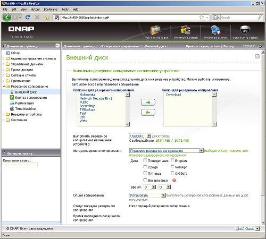Select TMBackup folder in list

[x=87, y=109]
